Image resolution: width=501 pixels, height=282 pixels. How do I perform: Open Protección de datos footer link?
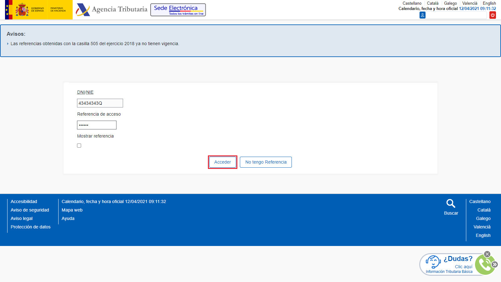31,227
